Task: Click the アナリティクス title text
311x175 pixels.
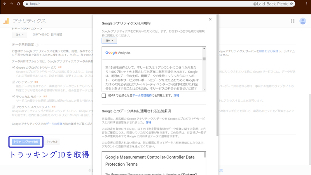Action: pyautogui.click(x=29, y=21)
